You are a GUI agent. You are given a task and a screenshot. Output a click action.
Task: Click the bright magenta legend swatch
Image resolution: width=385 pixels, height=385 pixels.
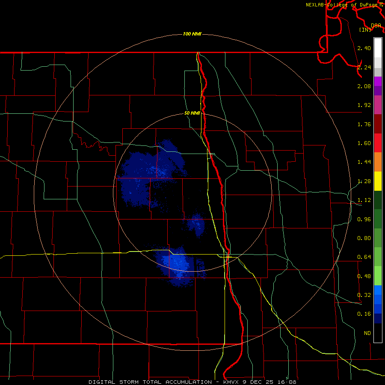[x=378, y=81]
